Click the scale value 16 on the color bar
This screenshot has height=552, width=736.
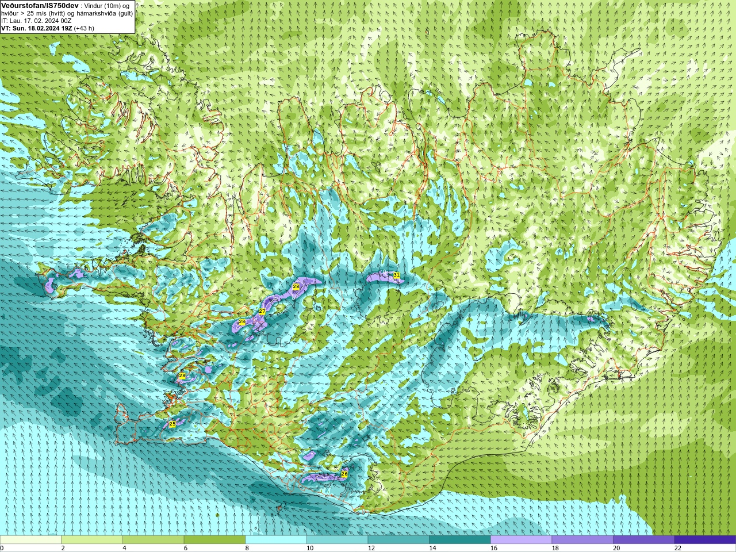(x=494, y=548)
